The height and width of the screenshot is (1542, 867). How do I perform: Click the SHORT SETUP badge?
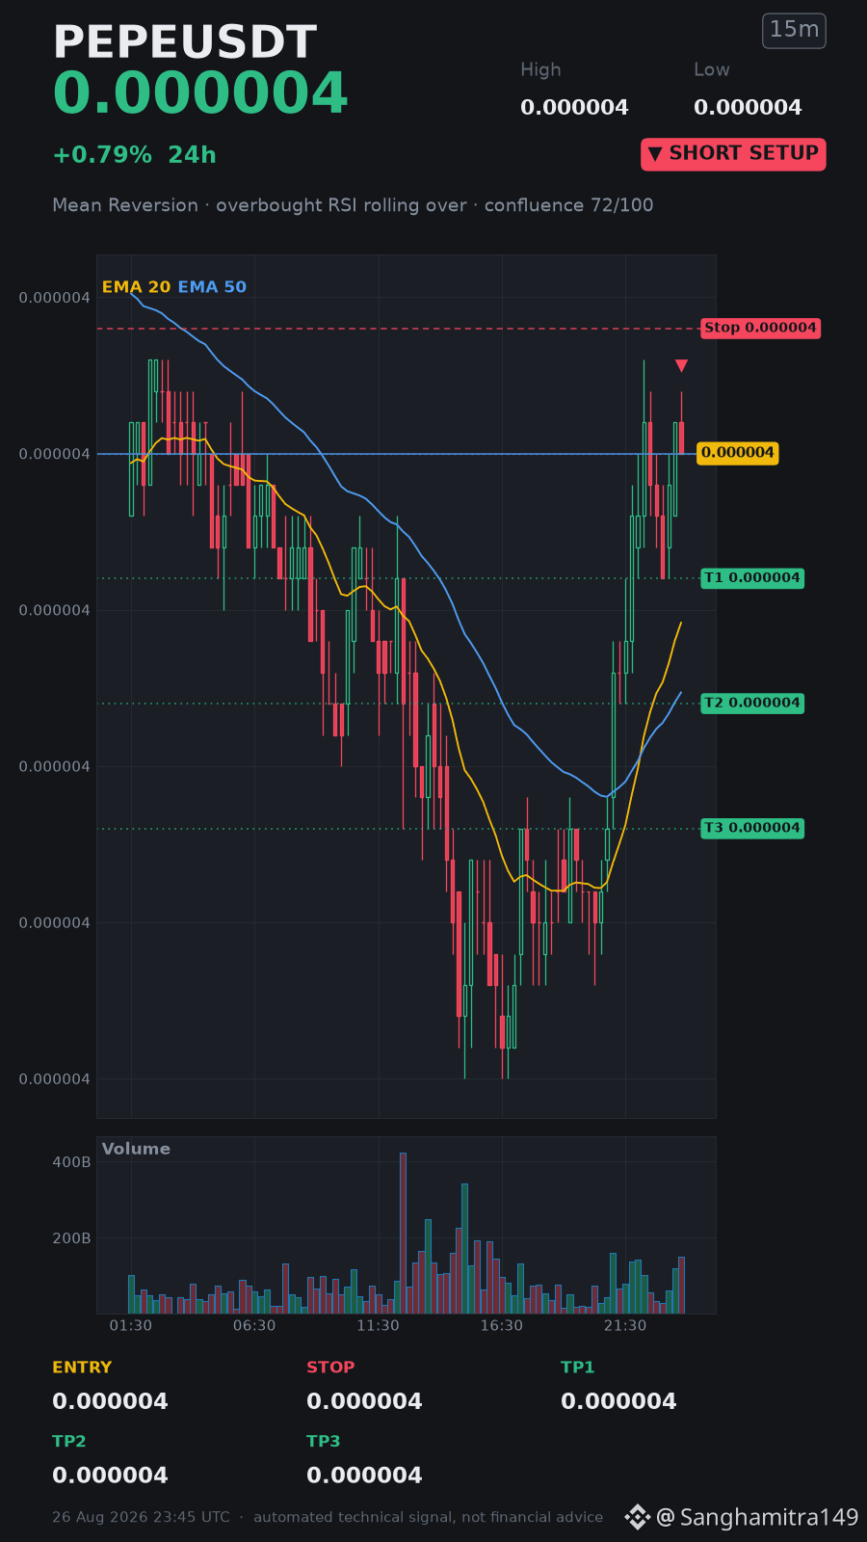tap(733, 154)
